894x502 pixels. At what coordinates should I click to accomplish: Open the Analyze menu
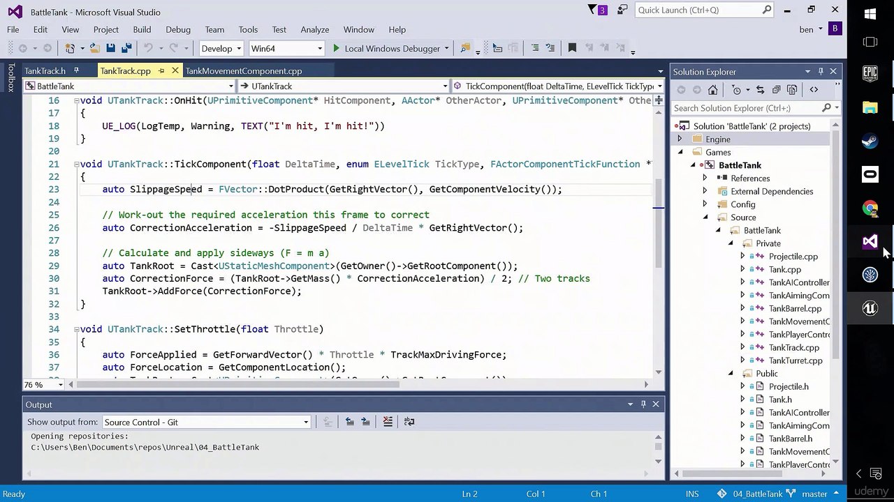coord(315,29)
